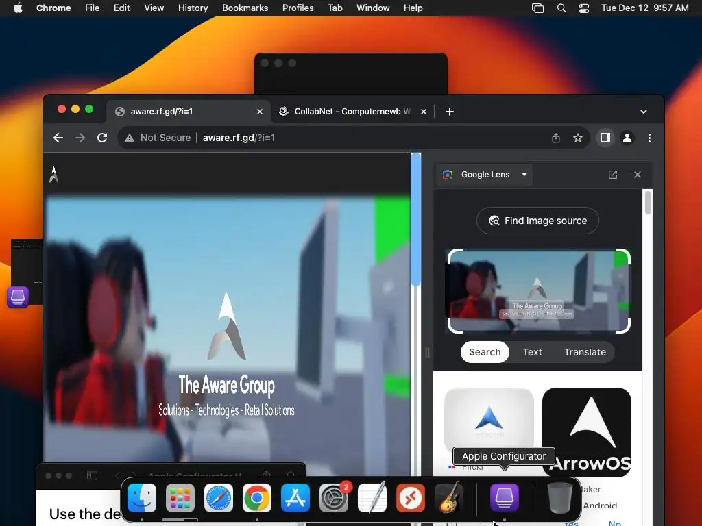
Task: Click the web page vertical scrollbar
Action: (415, 219)
